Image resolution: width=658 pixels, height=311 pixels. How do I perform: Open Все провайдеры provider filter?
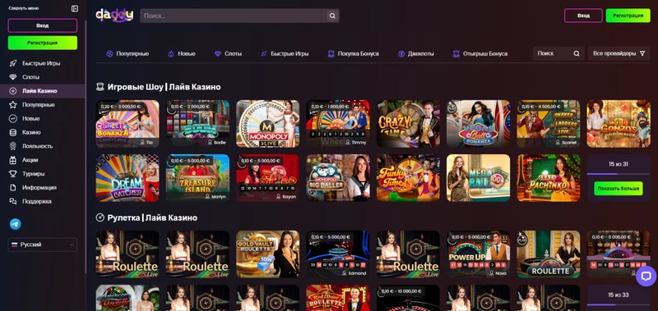[x=619, y=53]
